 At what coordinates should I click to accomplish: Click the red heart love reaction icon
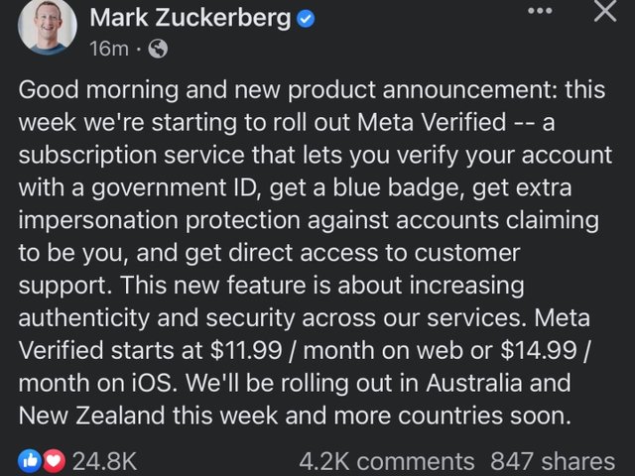point(53,460)
